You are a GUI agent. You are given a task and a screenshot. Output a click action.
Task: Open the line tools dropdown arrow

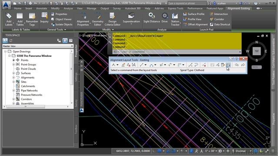pyautogui.click(x=146, y=65)
